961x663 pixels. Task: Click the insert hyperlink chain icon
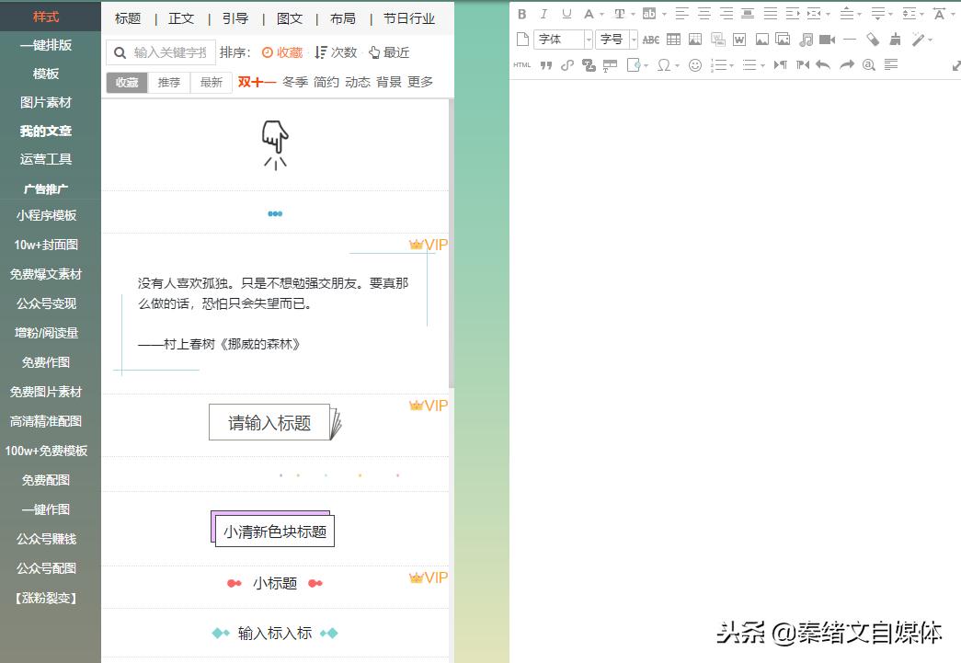click(x=566, y=65)
